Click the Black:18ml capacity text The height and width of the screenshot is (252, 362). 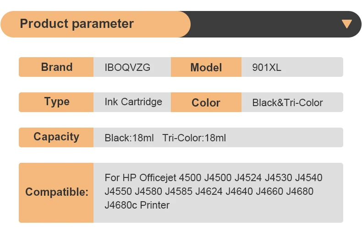129,138
